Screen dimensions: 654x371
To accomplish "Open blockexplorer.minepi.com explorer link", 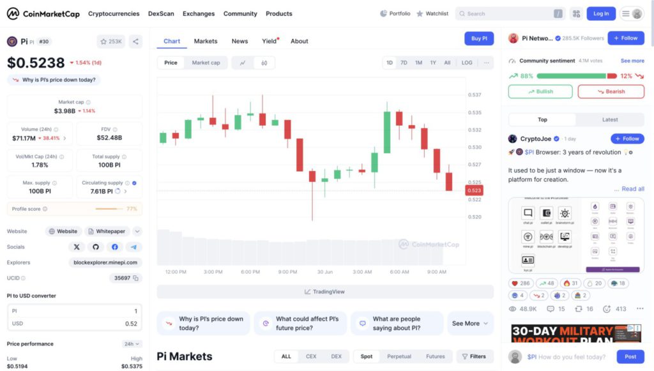I will click(x=105, y=262).
